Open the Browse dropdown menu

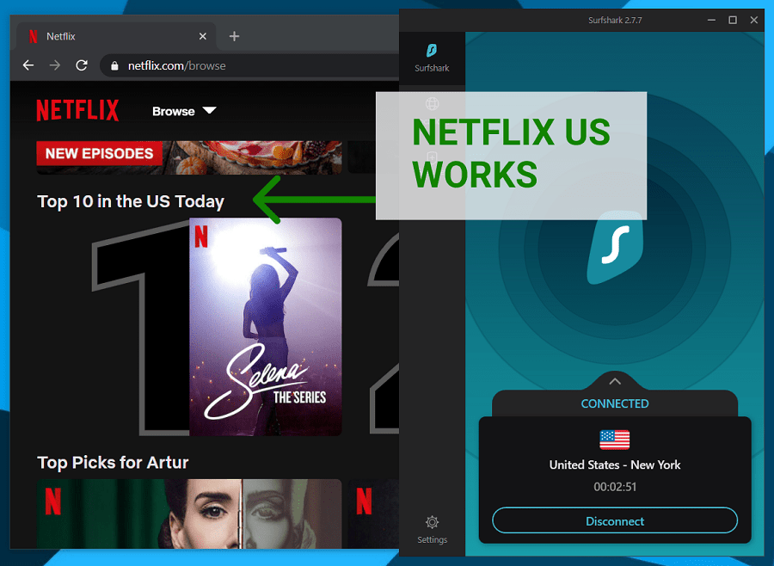point(184,111)
